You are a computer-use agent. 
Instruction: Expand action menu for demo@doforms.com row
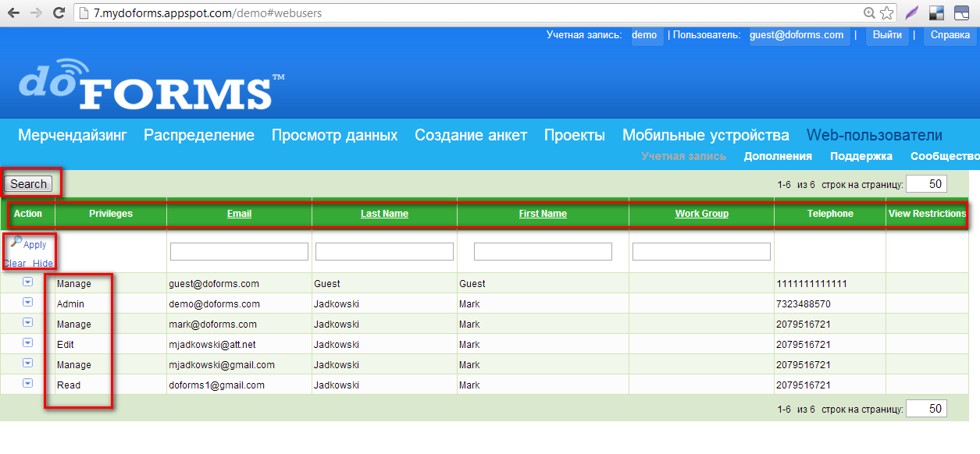[x=27, y=303]
